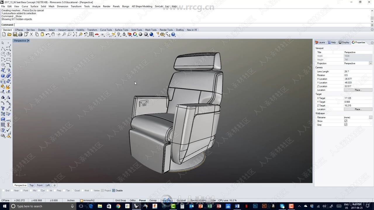This screenshot has height=210, width=374.
Task: Open the Surface menu
Action: (34, 6)
